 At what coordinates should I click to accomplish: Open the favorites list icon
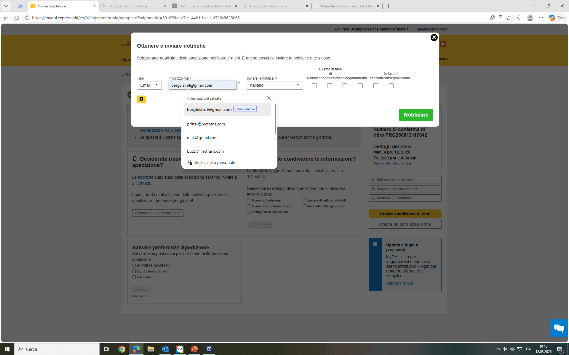519,18
